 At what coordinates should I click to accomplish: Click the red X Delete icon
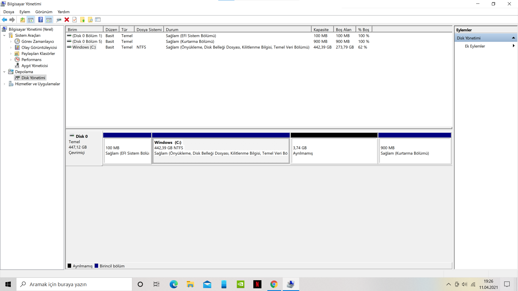click(67, 20)
